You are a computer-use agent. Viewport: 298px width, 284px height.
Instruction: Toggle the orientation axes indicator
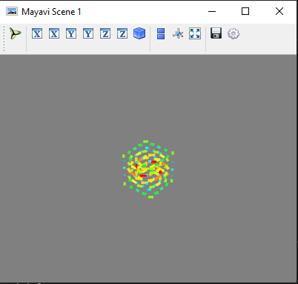(178, 33)
